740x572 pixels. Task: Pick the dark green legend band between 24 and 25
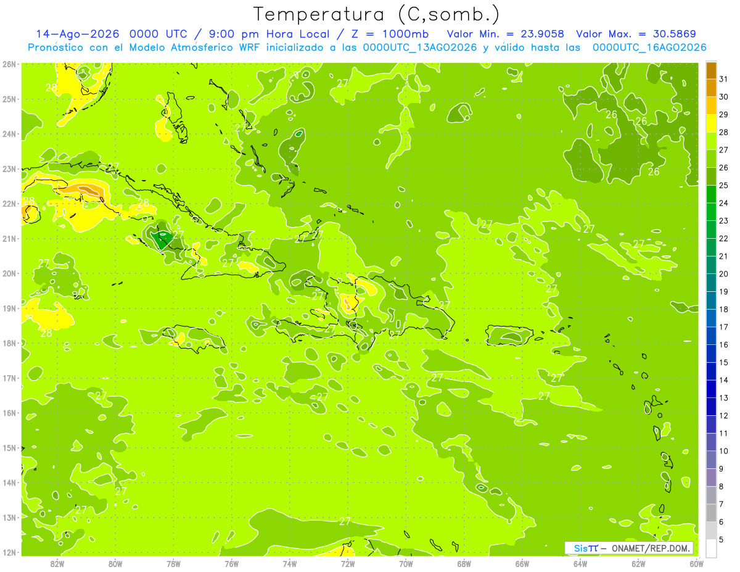tap(711, 194)
